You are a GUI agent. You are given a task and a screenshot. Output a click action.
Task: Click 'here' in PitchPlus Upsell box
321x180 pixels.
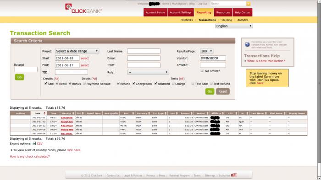[x=260, y=83]
